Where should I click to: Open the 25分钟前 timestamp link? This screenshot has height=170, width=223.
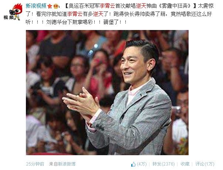coord(35,164)
